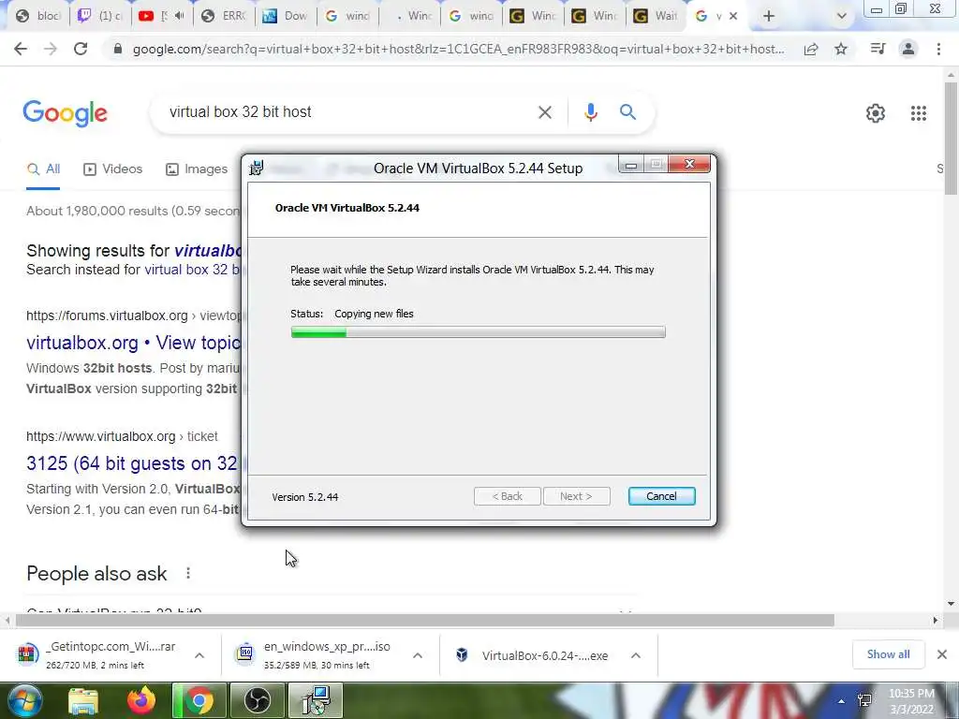The image size is (959, 719).
Task: Open OBS Studio from taskbar
Action: click(257, 700)
